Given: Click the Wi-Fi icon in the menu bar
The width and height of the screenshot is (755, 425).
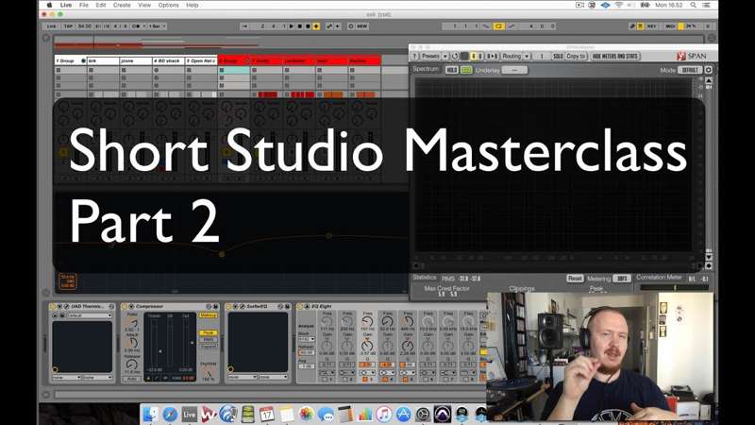Looking at the screenshot, I should [619, 5].
